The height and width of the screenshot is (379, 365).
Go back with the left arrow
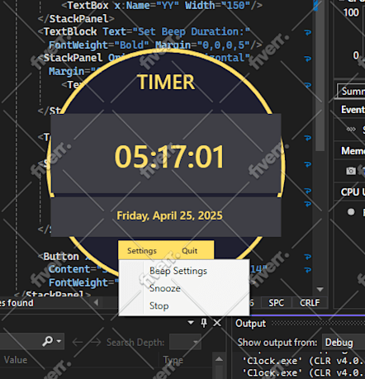[x=78, y=343]
